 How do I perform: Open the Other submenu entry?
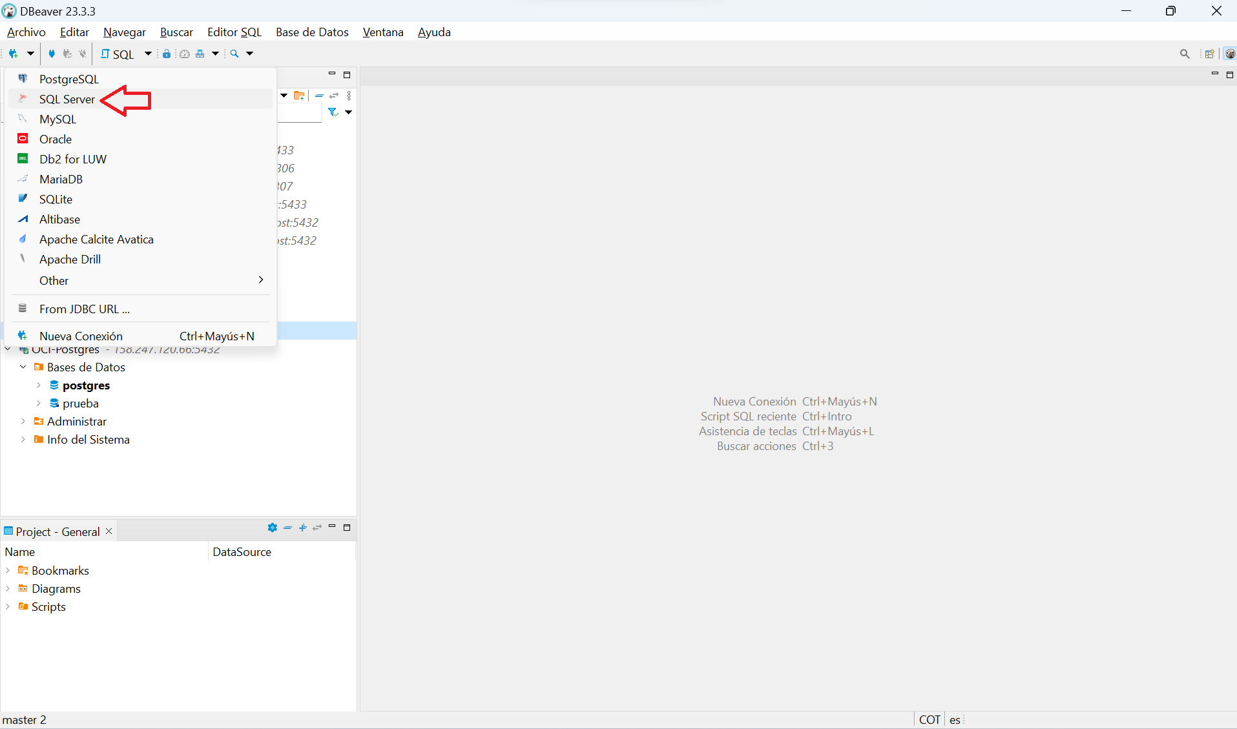[140, 280]
